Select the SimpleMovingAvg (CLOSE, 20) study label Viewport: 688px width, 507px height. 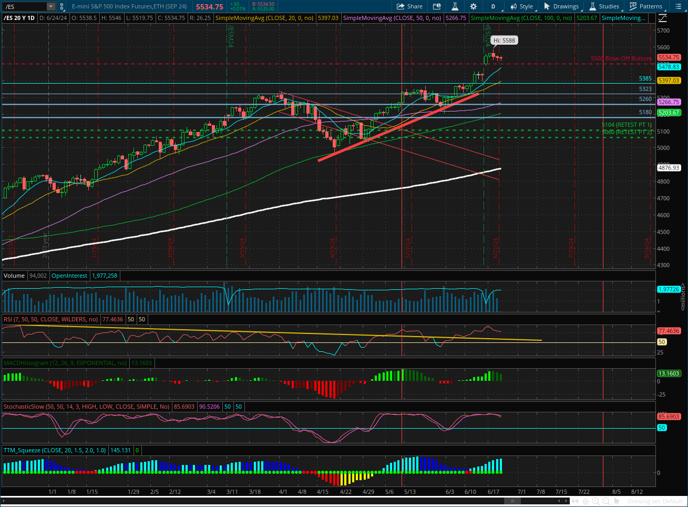coord(264,18)
